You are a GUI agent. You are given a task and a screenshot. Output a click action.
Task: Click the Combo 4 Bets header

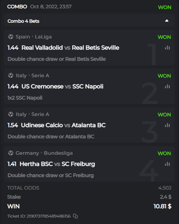89,20
